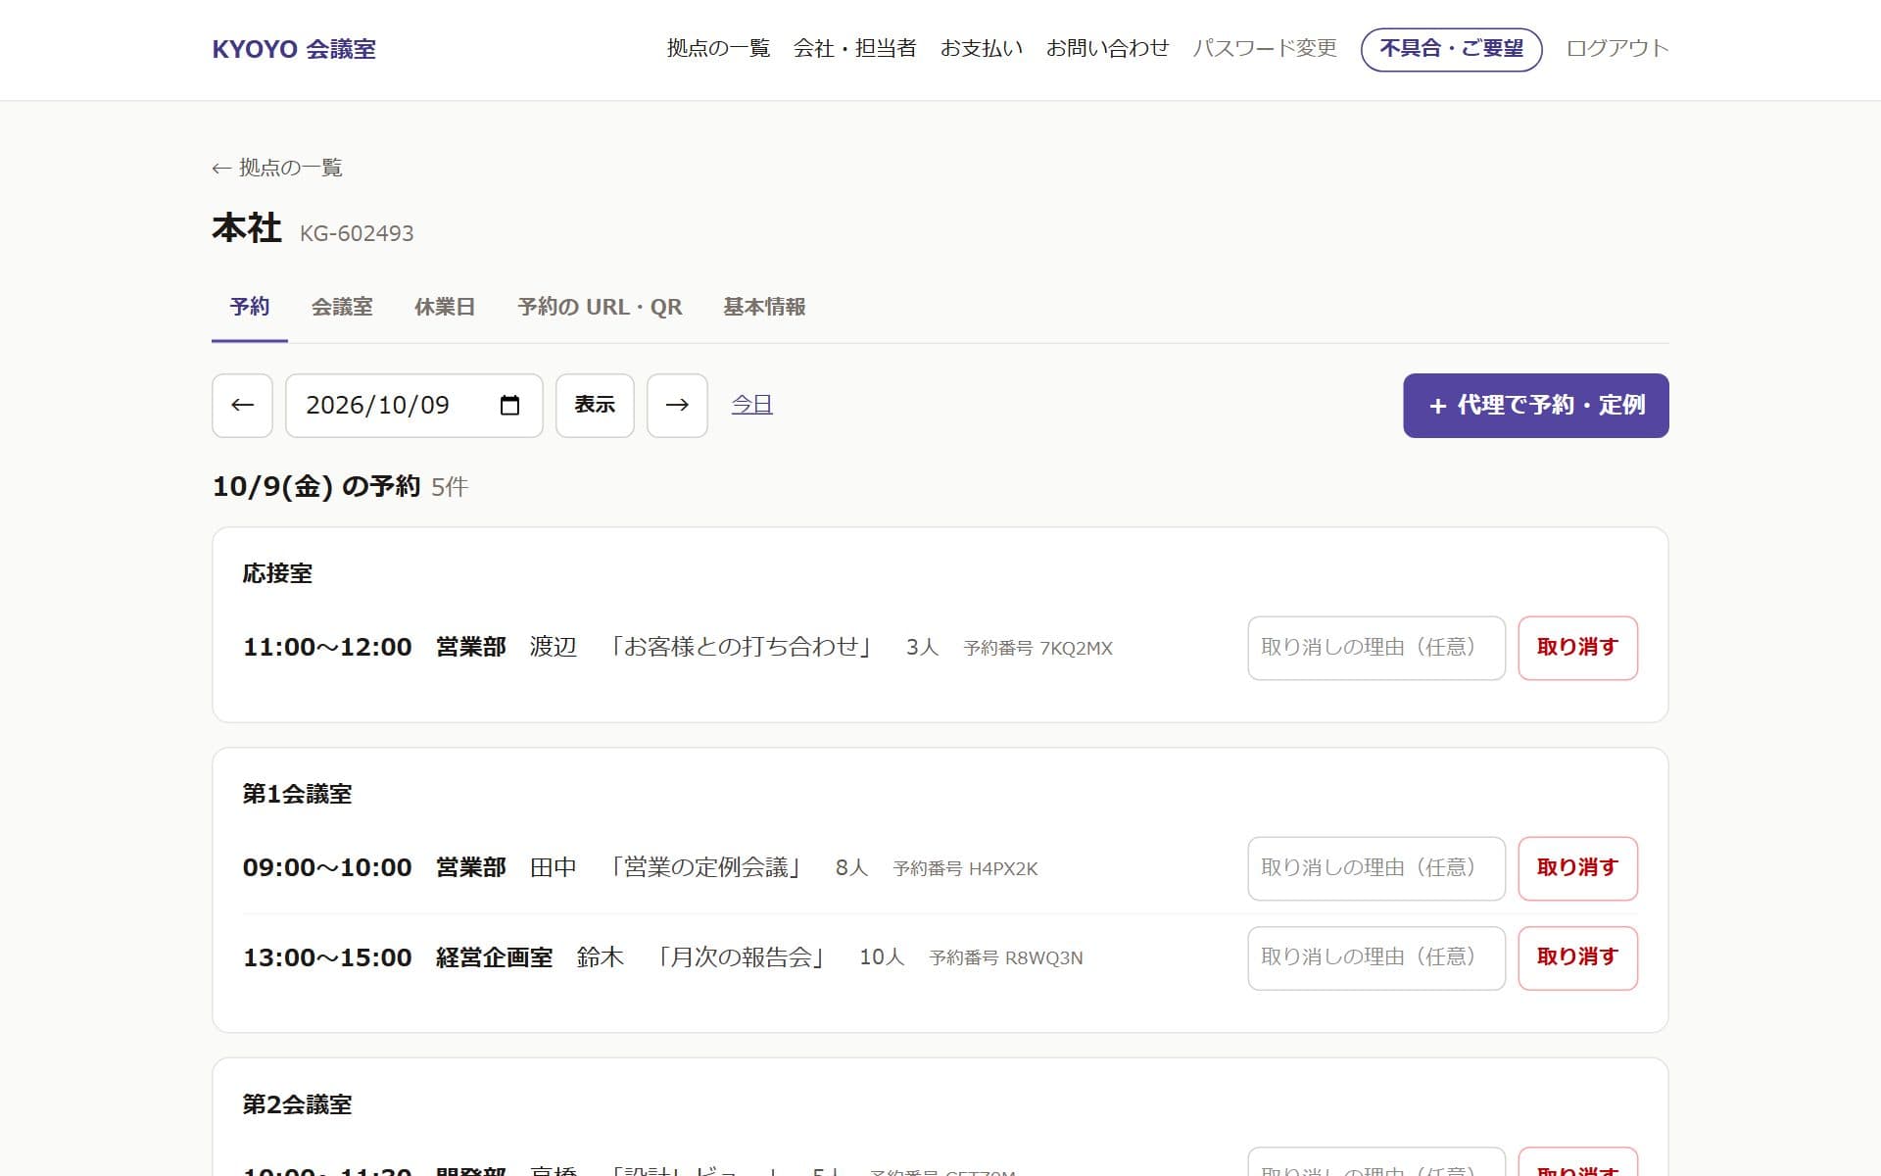Open 会社・担当者 menu item

tap(854, 48)
